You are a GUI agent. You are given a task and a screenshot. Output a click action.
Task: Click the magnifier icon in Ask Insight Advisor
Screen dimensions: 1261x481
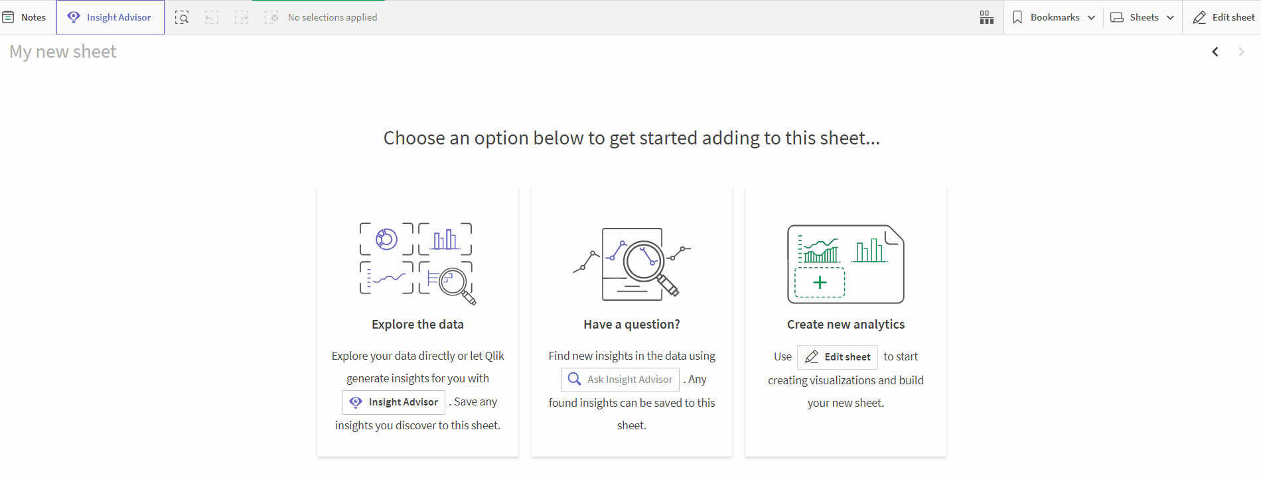575,379
